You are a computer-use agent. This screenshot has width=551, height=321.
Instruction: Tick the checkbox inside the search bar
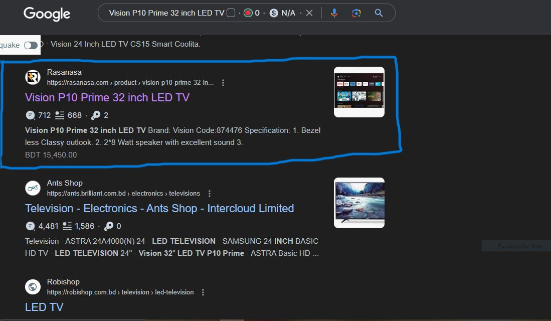click(231, 13)
